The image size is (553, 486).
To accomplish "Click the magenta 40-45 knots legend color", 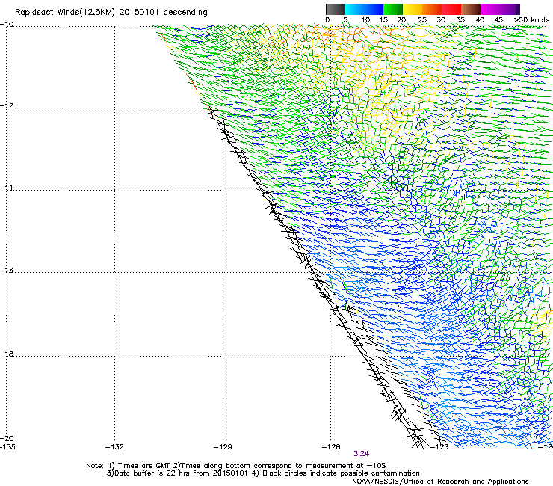I will click(490, 9).
